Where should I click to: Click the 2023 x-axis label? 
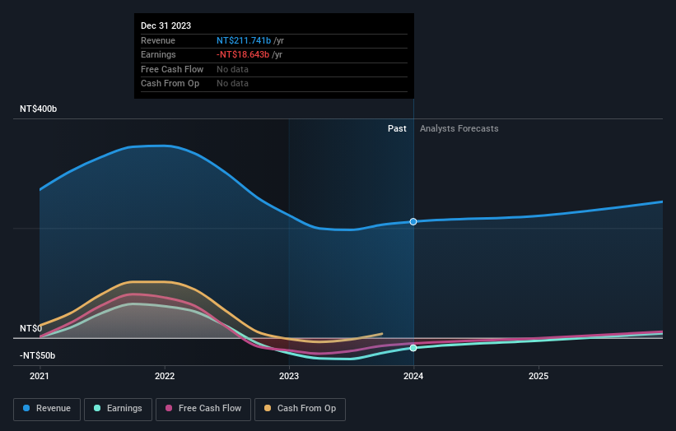[289, 377]
